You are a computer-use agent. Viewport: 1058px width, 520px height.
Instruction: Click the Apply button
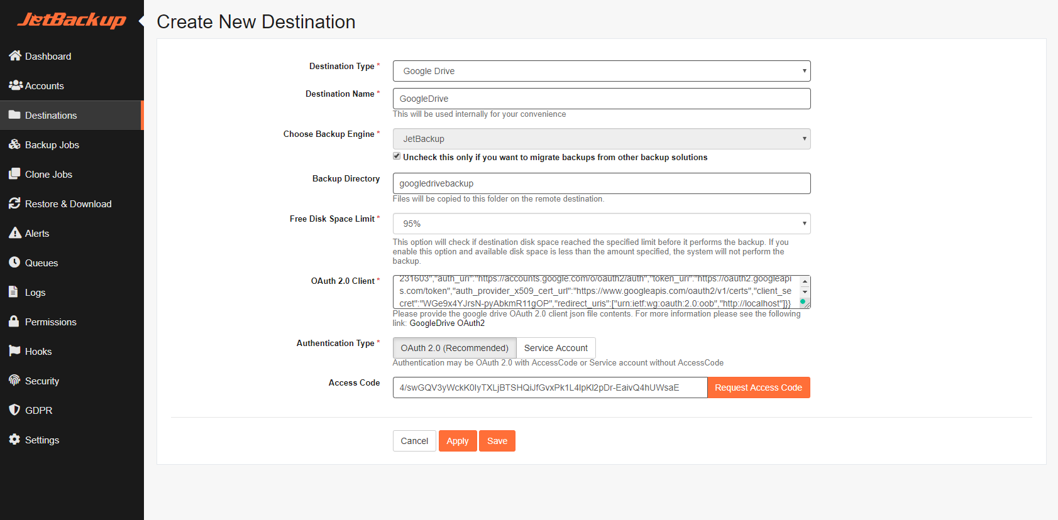(458, 441)
